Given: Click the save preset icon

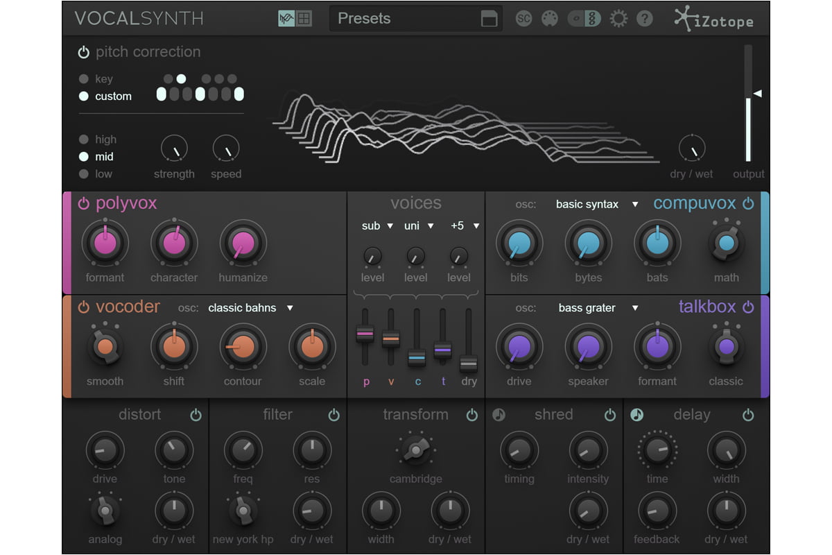Looking at the screenshot, I should pyautogui.click(x=489, y=19).
